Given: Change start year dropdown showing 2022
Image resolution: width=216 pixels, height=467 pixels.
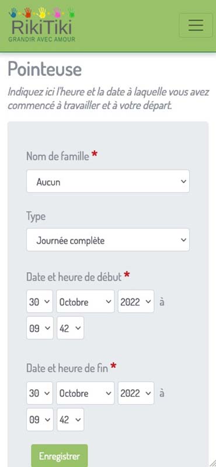Looking at the screenshot, I should (136, 301).
